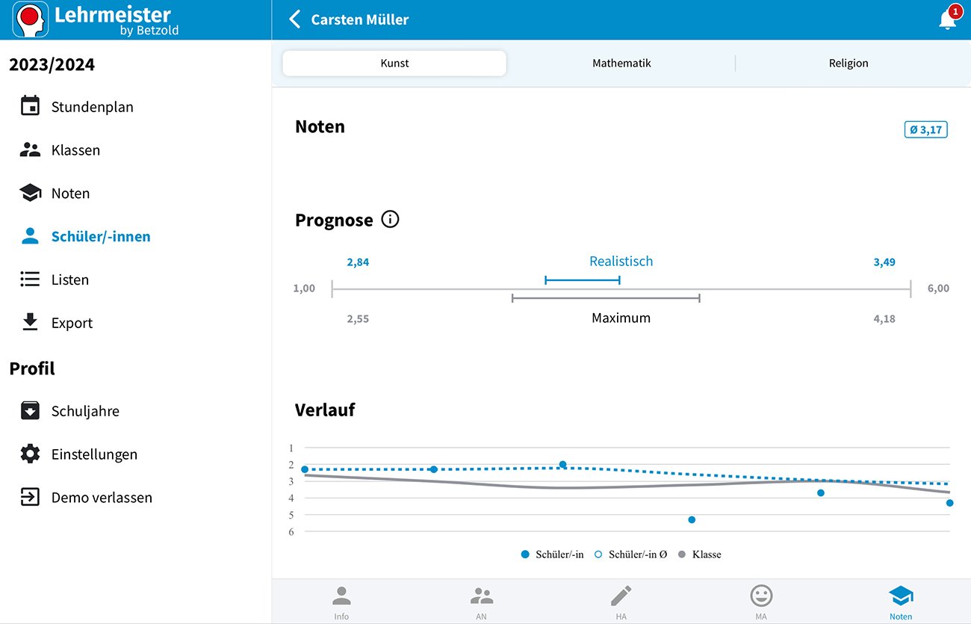Viewport: 971px width, 624px height.
Task: Open the AN tab in bottom bar
Action: point(481,602)
